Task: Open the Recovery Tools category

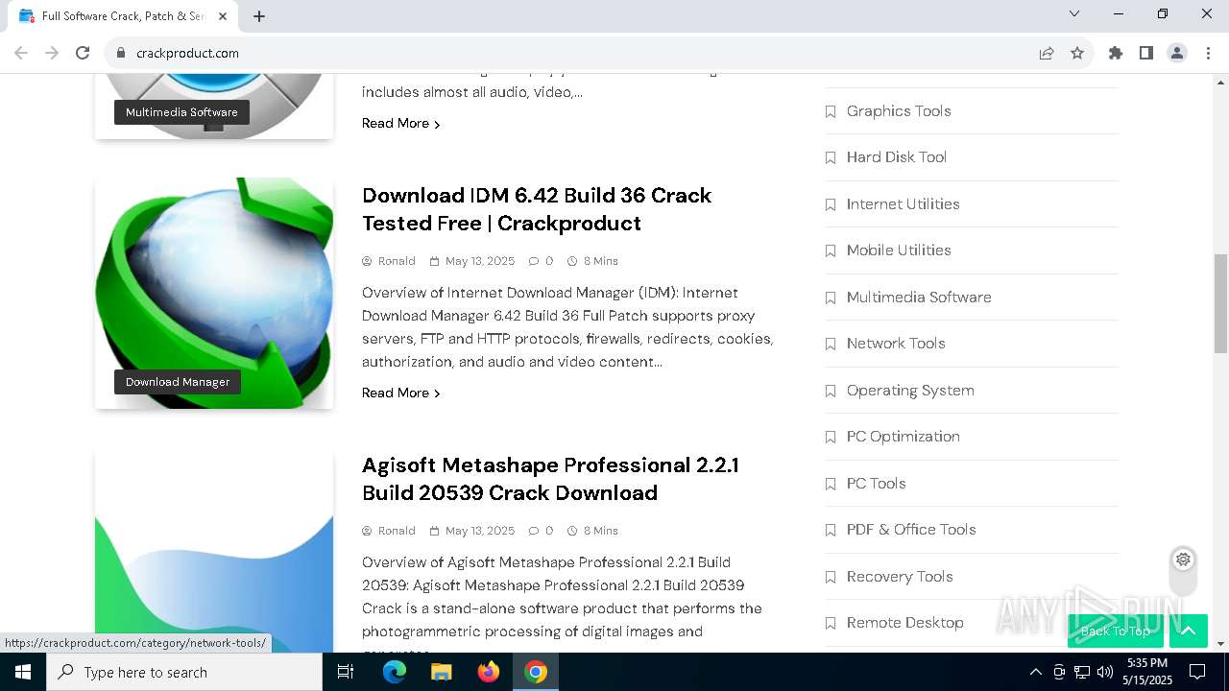Action: (x=900, y=576)
